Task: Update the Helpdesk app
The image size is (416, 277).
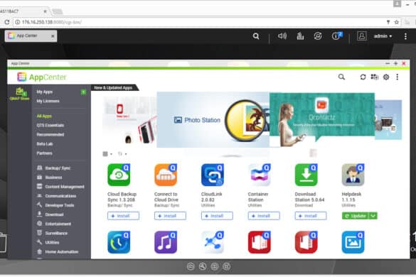Action: click(x=356, y=216)
